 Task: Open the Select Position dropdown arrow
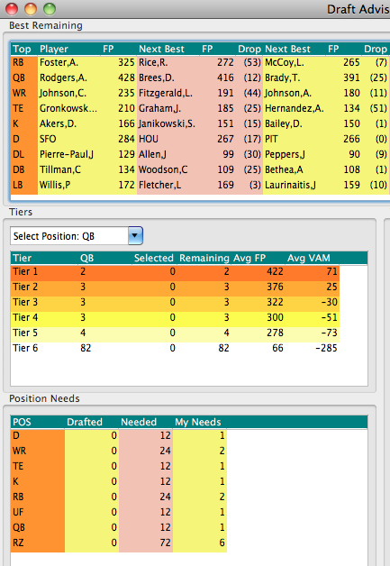tap(135, 236)
